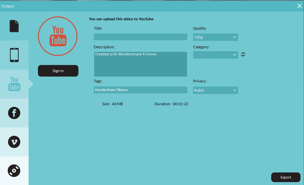Screen dimensions: 304x185
Task: Select the YouTube tab in sidebar
Action: tap(14, 84)
